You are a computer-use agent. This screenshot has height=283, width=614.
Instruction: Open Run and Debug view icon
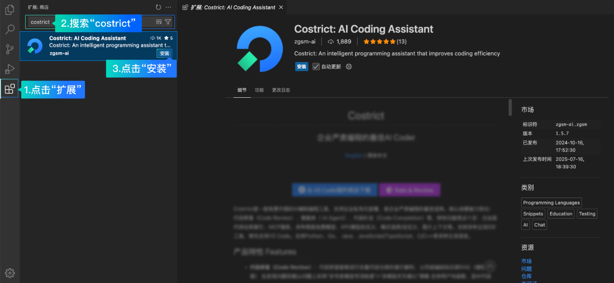click(10, 69)
